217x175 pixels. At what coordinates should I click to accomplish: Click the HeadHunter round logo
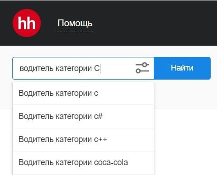(27, 23)
